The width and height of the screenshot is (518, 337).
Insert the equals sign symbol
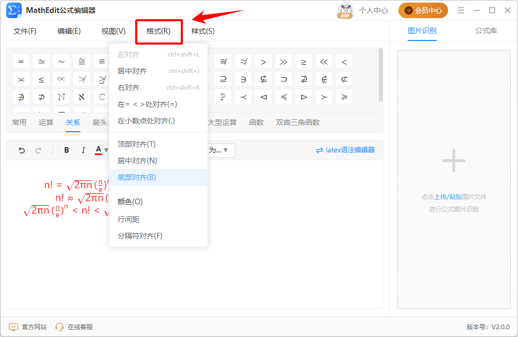[21, 62]
